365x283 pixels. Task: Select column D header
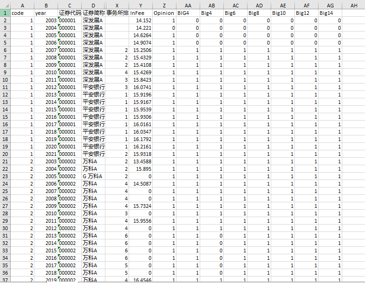(x=93, y=5)
